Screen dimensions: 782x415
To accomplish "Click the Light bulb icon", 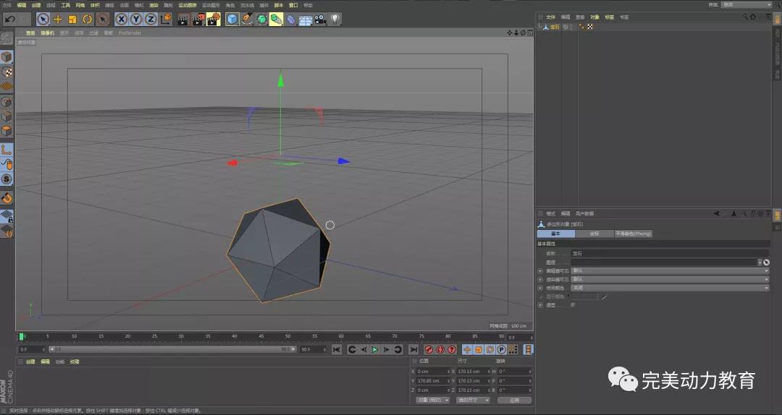I will click(336, 20).
